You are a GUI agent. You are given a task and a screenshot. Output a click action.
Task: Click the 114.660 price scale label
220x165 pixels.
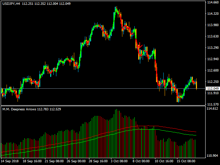click(213, 3)
